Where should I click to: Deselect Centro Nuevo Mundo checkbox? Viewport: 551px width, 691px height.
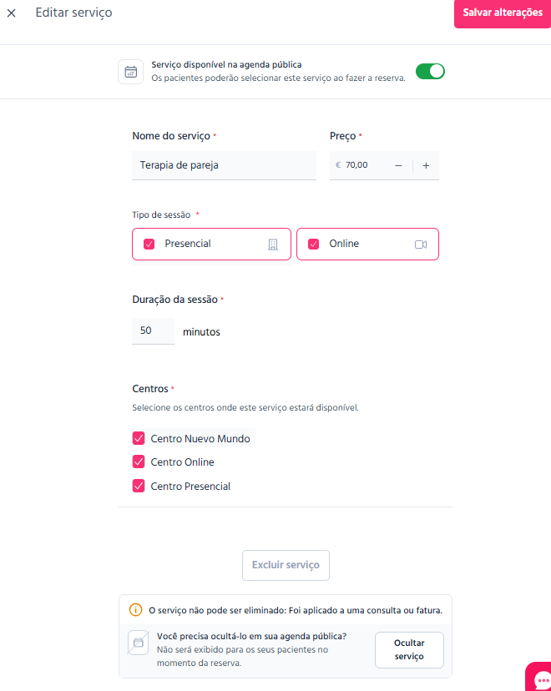[x=139, y=438]
